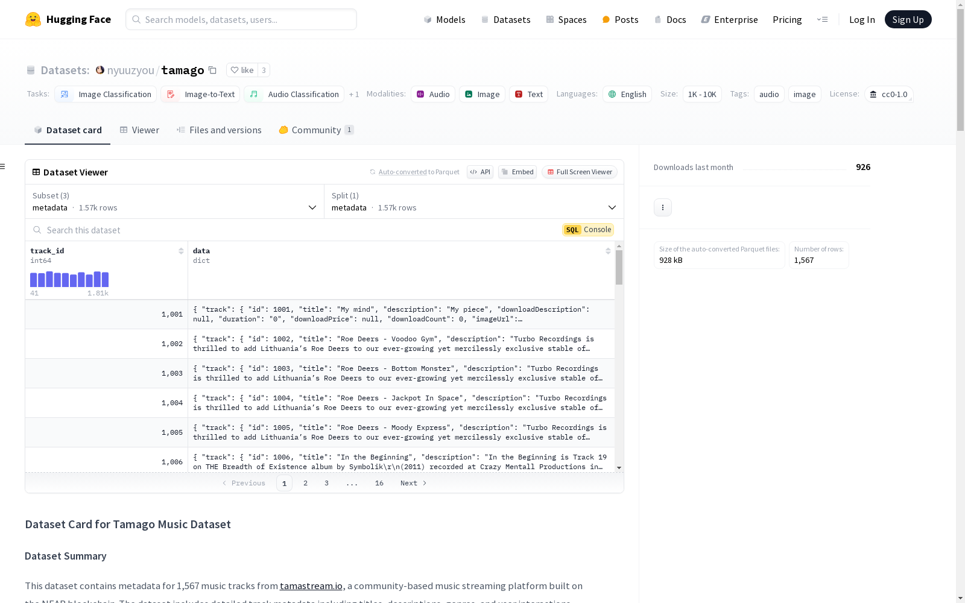Image resolution: width=965 pixels, height=603 pixels.
Task: Switch to the Viewer tab
Action: click(x=139, y=130)
